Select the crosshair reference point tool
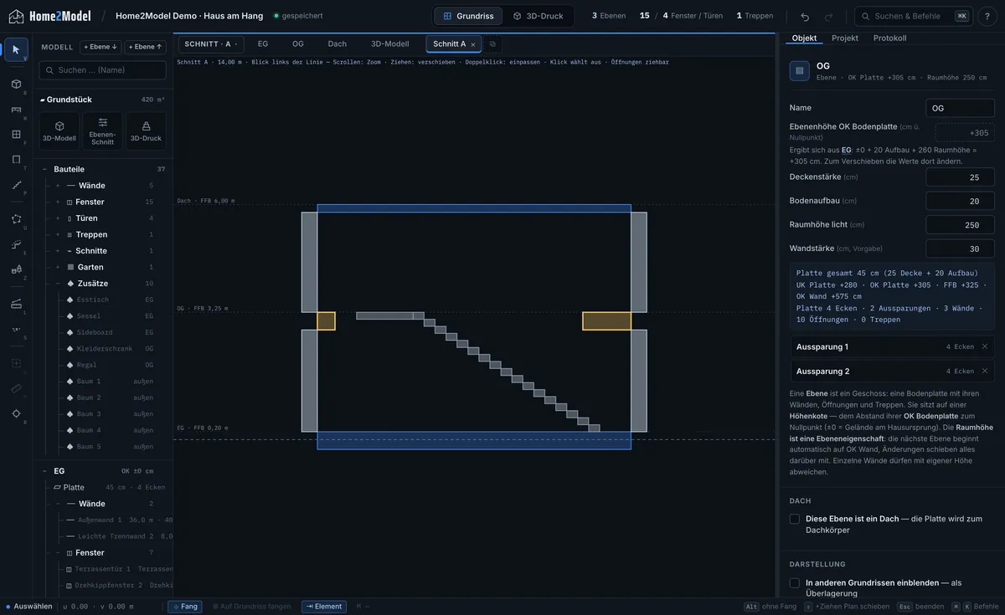Image resolution: width=1005 pixels, height=615 pixels. pyautogui.click(x=16, y=413)
